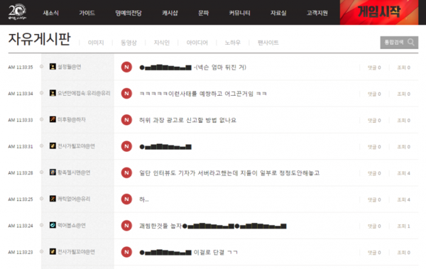This screenshot has height=269, width=426.
Task: Click 조회 1 in the 먹어봅쇼@연 row
Action: point(404,226)
